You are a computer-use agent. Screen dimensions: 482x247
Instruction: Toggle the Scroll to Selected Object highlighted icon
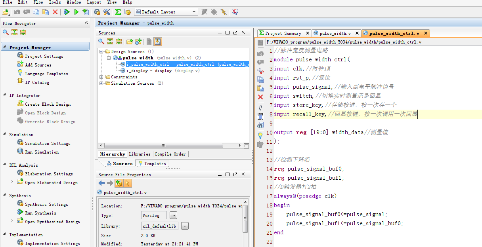coord(157,41)
